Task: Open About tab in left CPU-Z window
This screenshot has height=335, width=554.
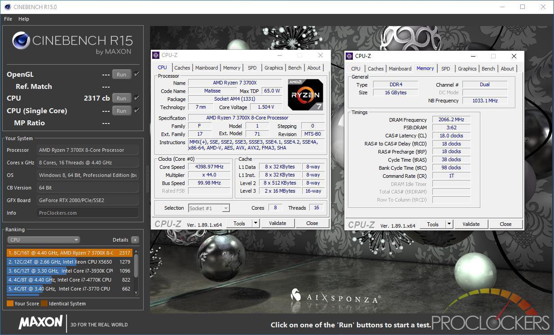Action: pyautogui.click(x=314, y=68)
